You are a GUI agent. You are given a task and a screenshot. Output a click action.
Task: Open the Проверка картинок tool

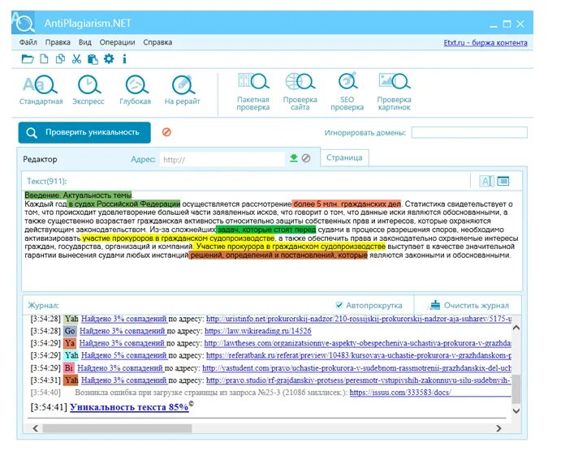394,92
